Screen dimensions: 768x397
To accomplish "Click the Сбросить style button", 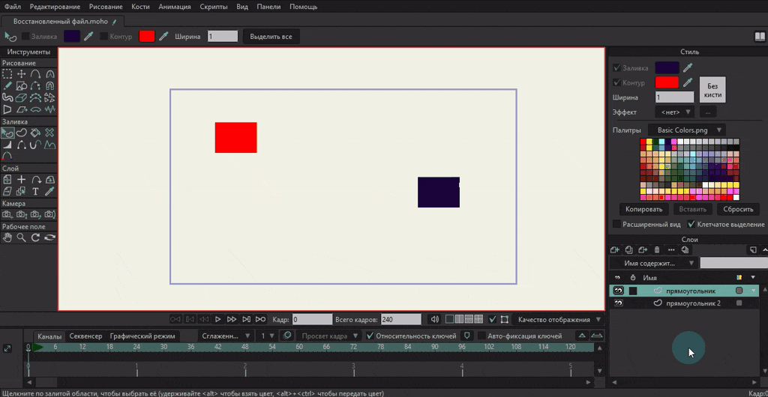I will pos(738,209).
